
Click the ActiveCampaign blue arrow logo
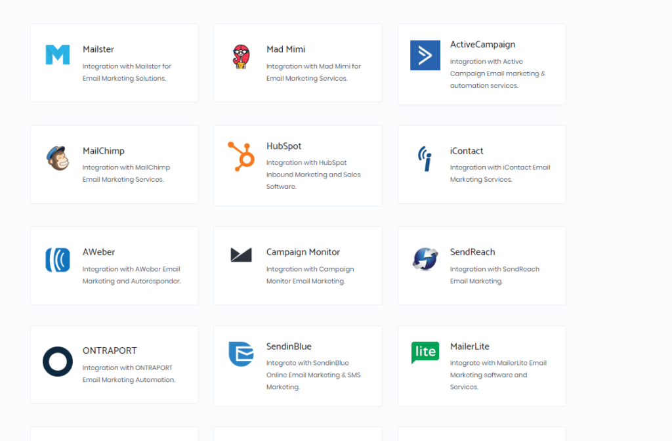[425, 55]
